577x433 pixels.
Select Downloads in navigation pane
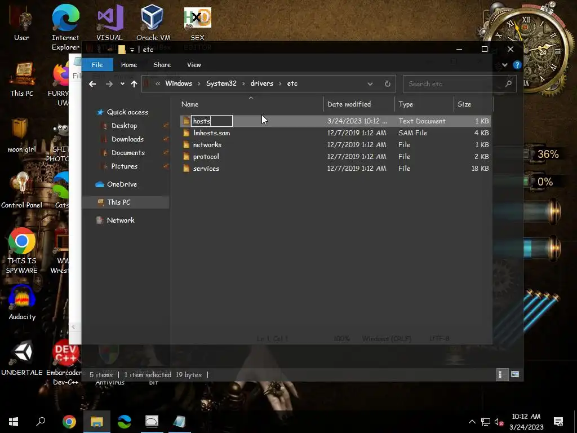click(127, 139)
